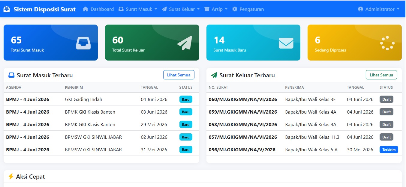Go to the Dashboard menu item
This screenshot has height=187, width=406.
coord(98,9)
